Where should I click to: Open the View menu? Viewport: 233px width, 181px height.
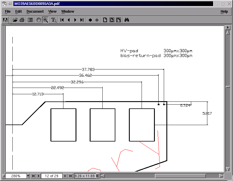(52, 12)
